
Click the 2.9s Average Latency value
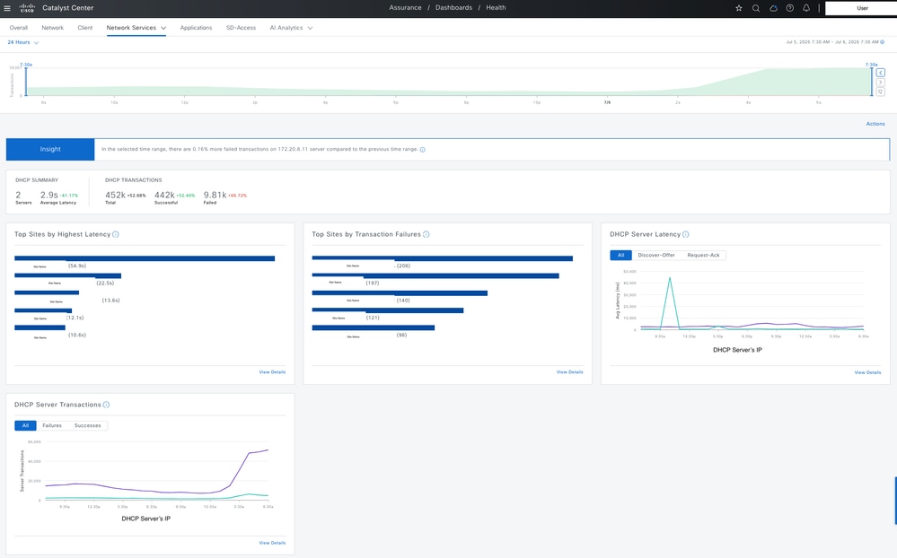[48, 195]
